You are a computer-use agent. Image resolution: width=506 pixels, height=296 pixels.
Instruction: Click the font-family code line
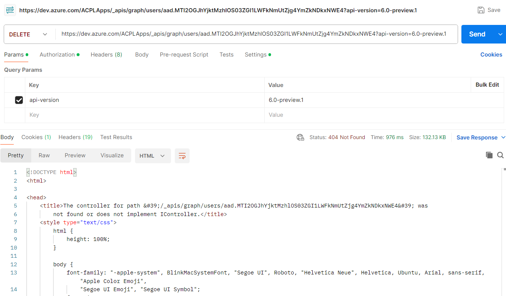point(275,273)
